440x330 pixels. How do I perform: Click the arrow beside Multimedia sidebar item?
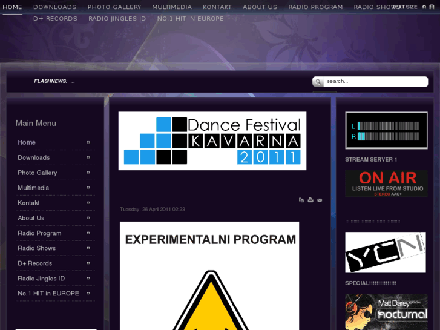tap(88, 188)
